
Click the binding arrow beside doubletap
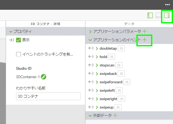pos(91,48)
